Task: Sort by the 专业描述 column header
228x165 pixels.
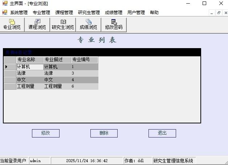Action: coord(57,60)
